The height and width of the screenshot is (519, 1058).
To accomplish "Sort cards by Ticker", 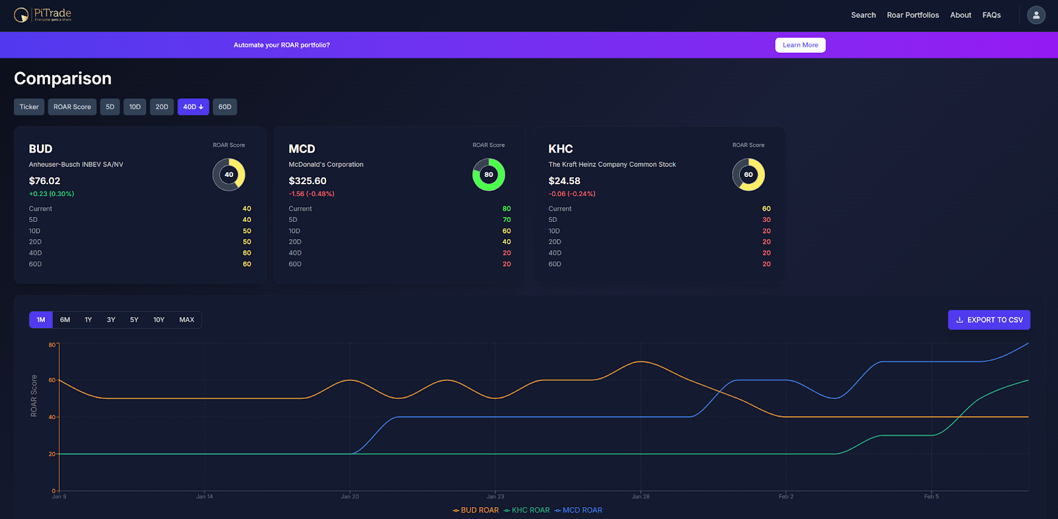I will (x=29, y=107).
